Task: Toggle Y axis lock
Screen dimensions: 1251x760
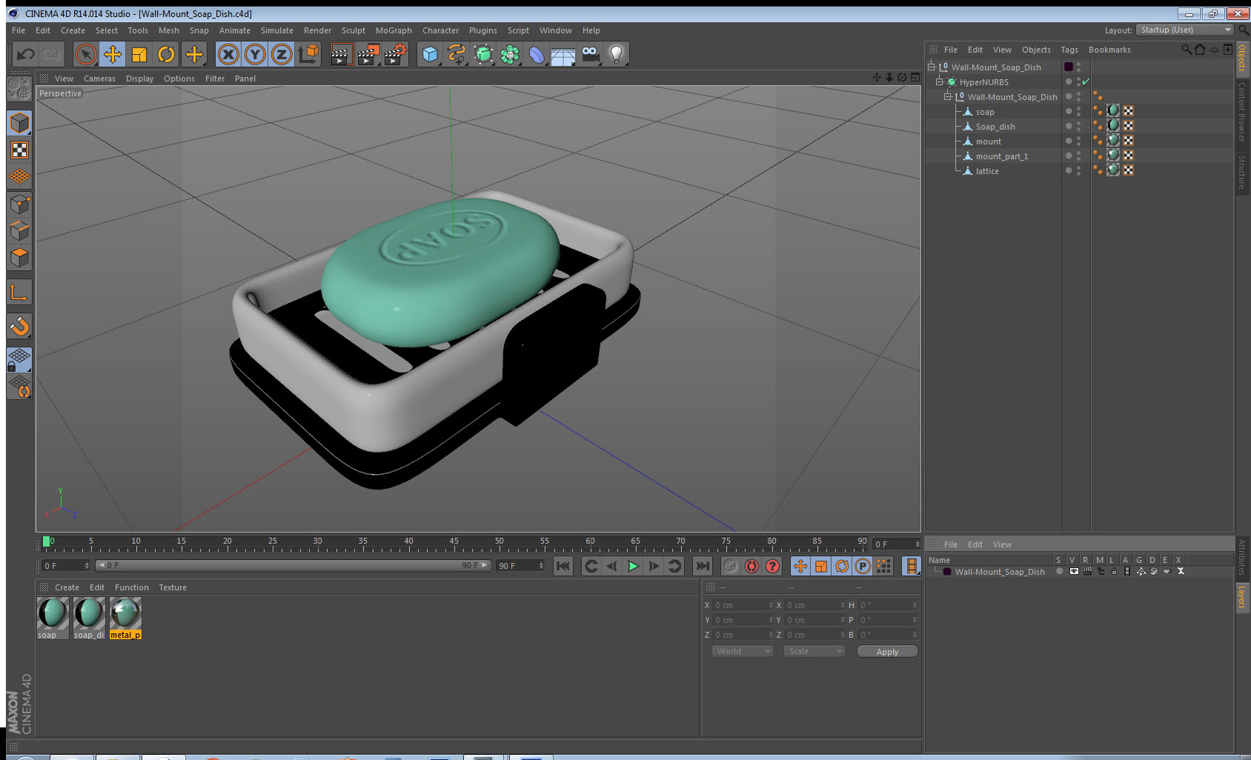Action: tap(255, 54)
